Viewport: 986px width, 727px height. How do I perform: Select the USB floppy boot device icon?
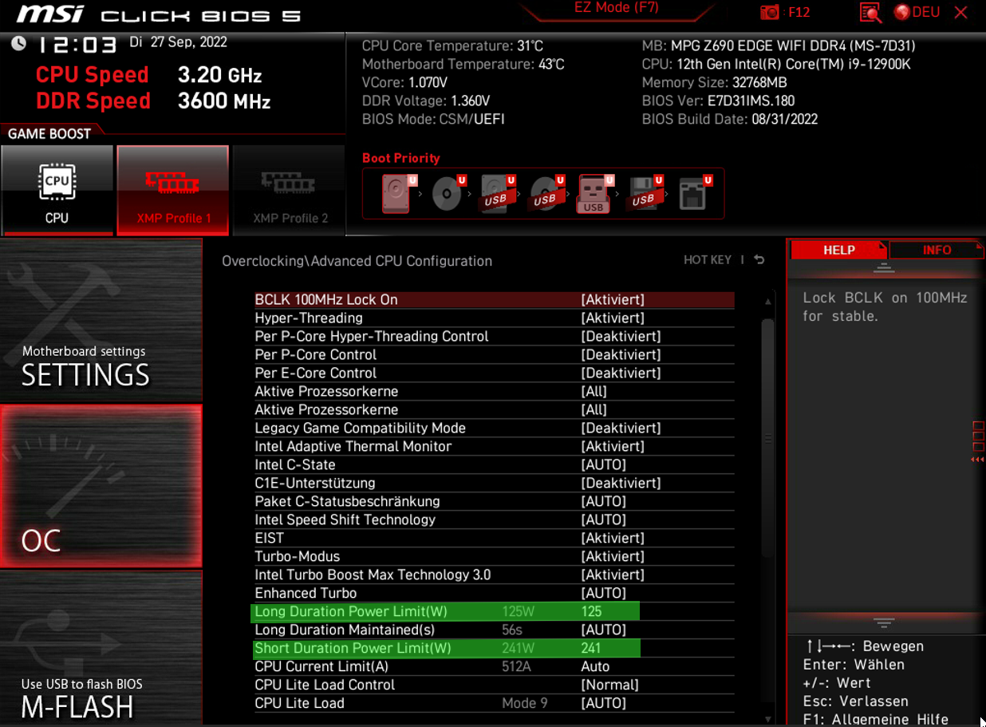point(645,194)
